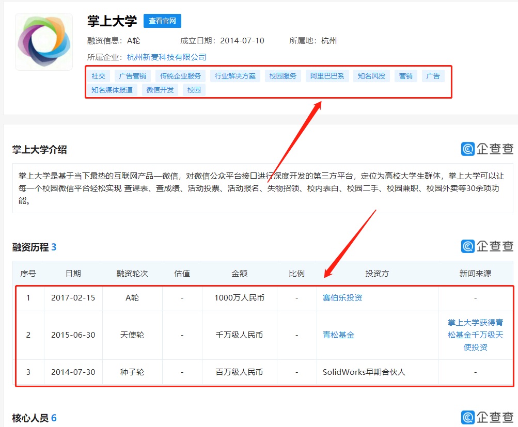Screen dimensions: 518x427
Task: Click the 校园 tag
Action: [x=194, y=89]
